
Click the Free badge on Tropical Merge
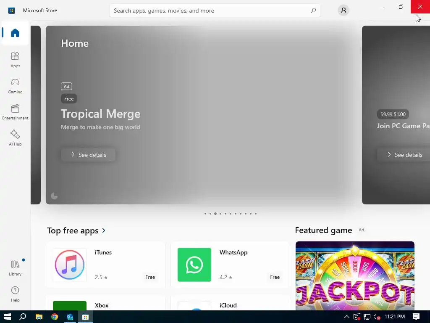coord(69,98)
